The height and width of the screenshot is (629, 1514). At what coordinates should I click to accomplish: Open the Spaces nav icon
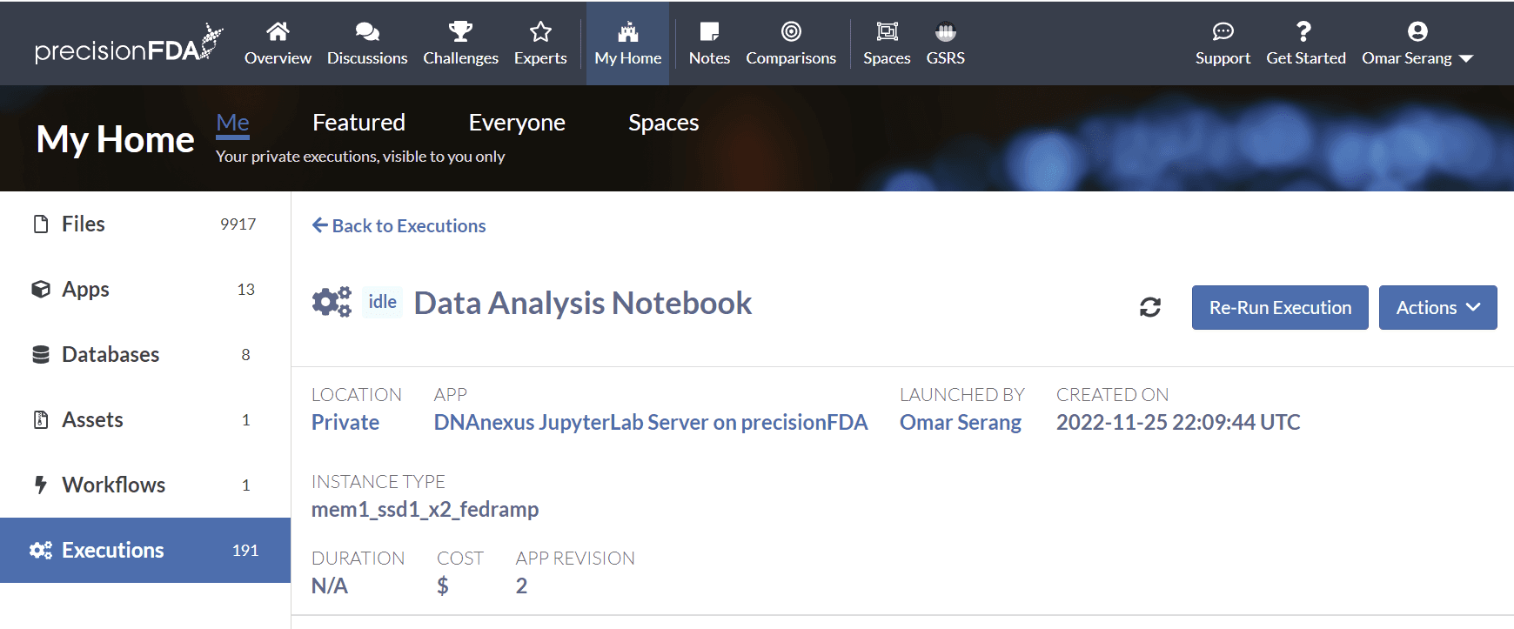click(887, 32)
